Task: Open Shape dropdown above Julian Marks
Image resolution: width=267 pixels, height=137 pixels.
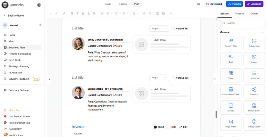Action: click(x=159, y=78)
